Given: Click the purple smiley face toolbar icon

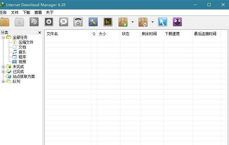Looking at the screenshot, I should tap(177, 22).
